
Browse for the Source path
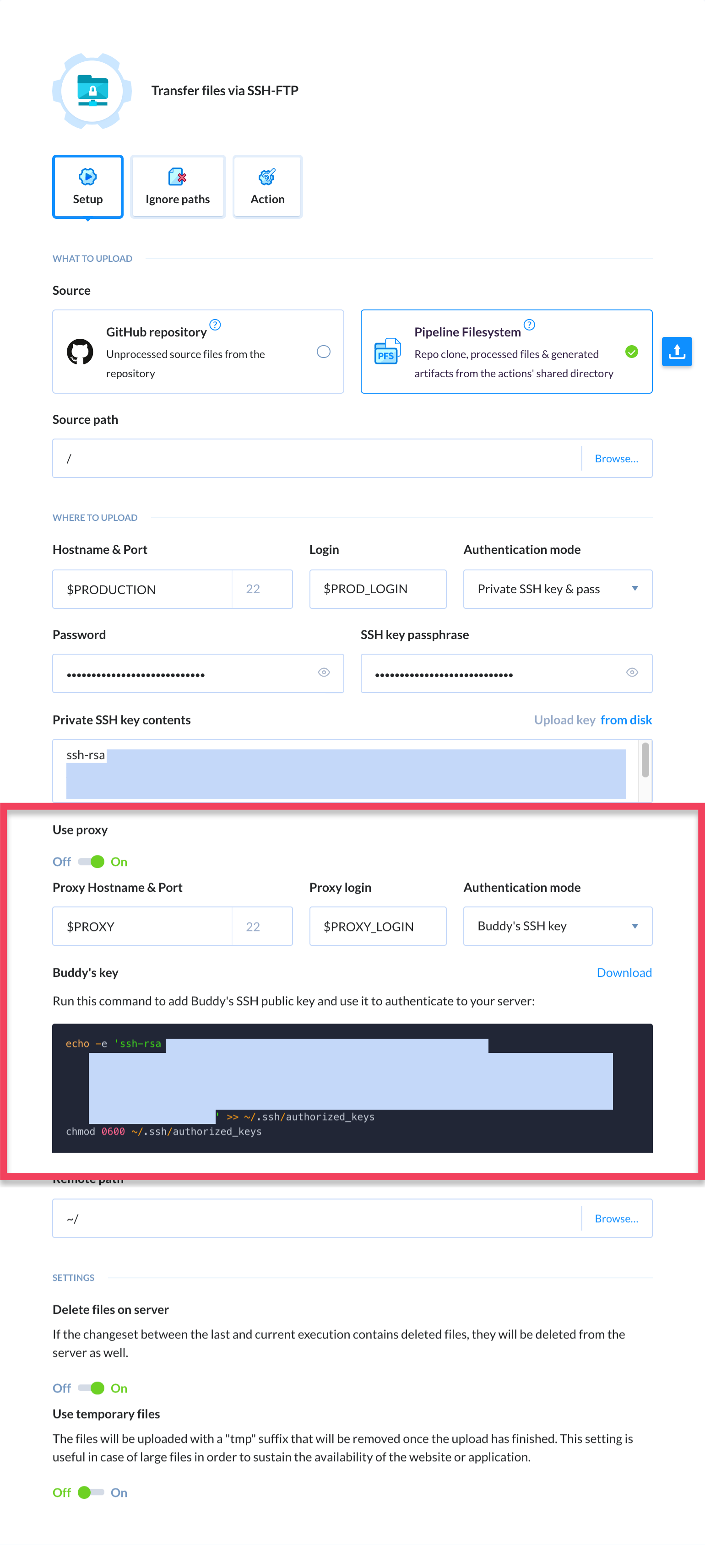(x=616, y=458)
